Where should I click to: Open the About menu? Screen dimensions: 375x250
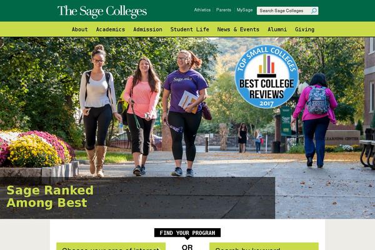pos(80,29)
